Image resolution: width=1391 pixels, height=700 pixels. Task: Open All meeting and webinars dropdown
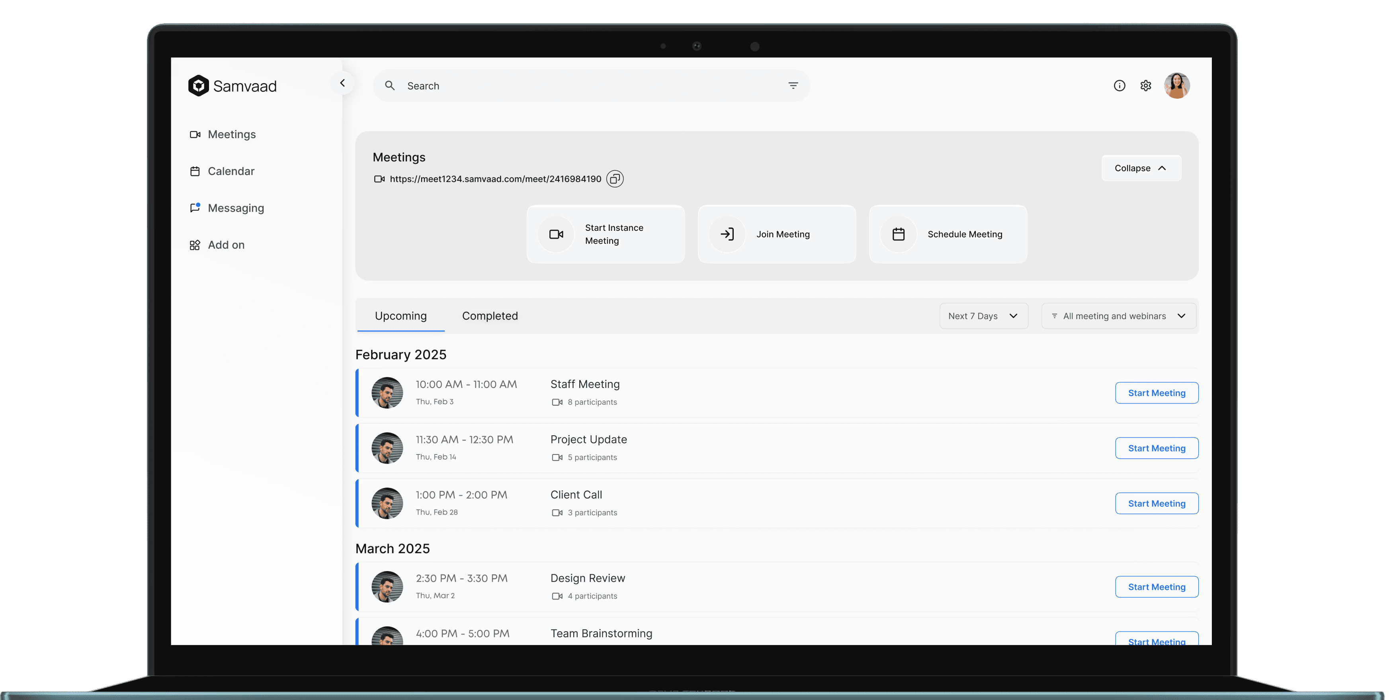click(x=1118, y=316)
